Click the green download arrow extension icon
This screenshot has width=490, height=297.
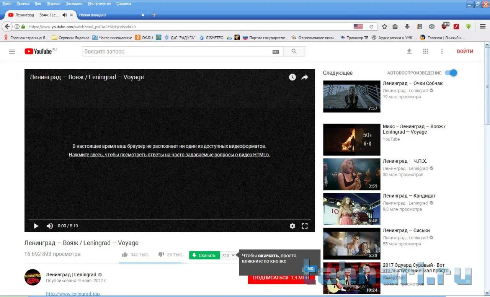(x=468, y=27)
